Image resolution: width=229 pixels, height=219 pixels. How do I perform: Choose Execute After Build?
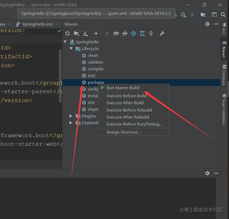pyautogui.click(x=134, y=103)
